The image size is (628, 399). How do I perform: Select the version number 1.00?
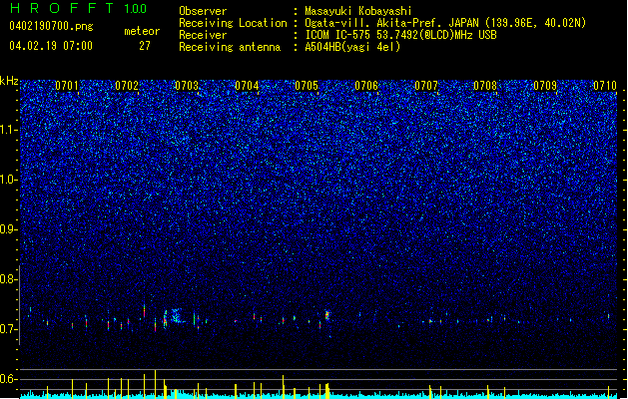point(135,8)
